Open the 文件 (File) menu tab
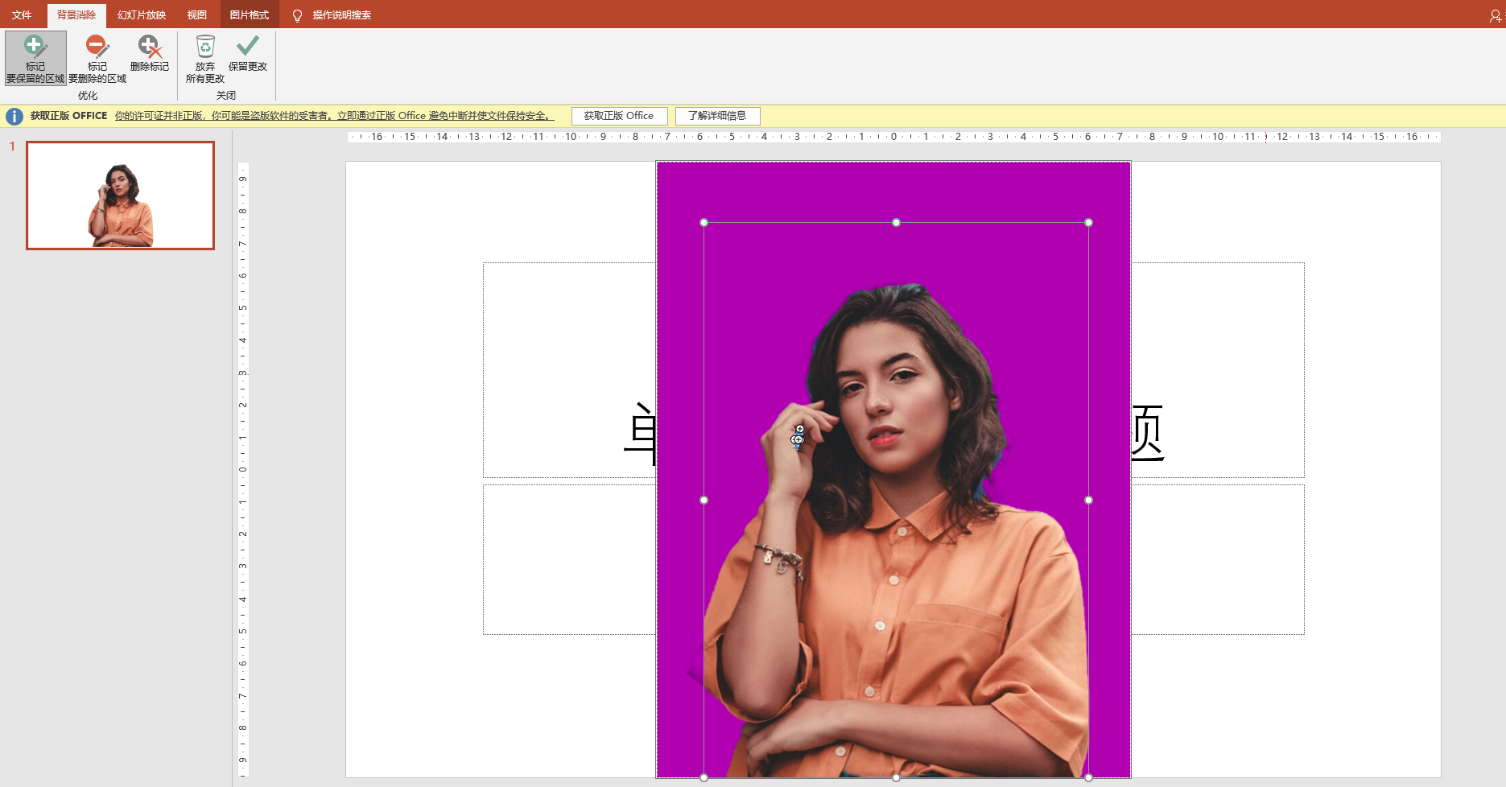Viewport: 1506px width, 787px height. (x=22, y=15)
